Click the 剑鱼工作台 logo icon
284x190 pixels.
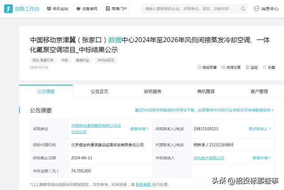click(8, 8)
